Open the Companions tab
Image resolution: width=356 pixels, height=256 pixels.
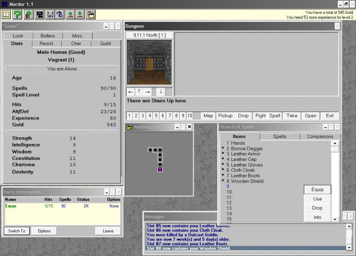pos(320,136)
